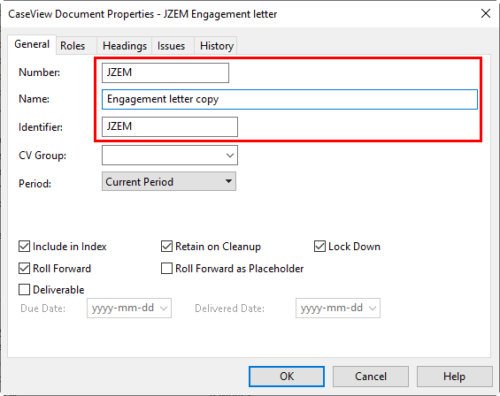Close the CaseView Document Properties dialog
Viewport: 500px width, 396px height.
pos(485,13)
